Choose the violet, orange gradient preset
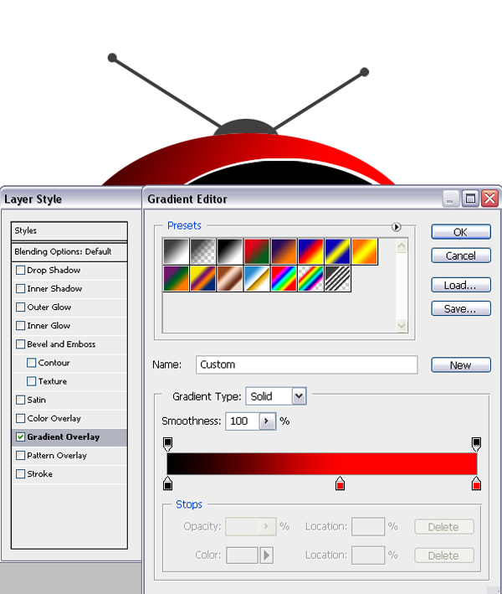This screenshot has width=502, height=594. [x=284, y=251]
